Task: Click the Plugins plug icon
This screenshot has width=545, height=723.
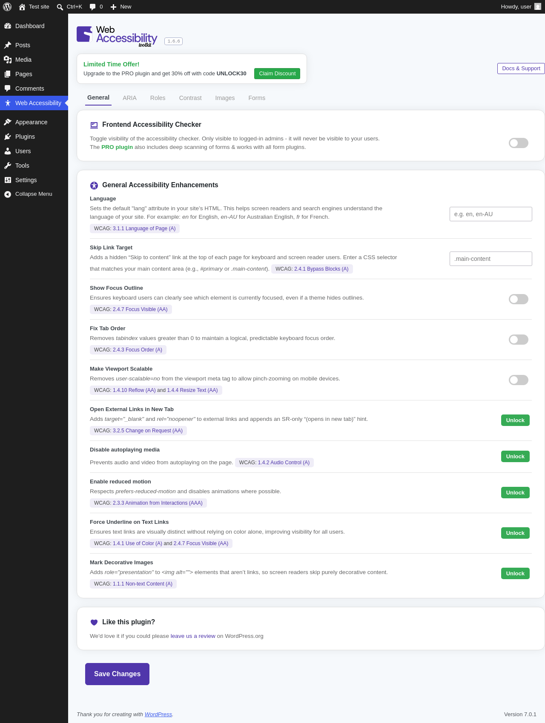Action: (8, 137)
